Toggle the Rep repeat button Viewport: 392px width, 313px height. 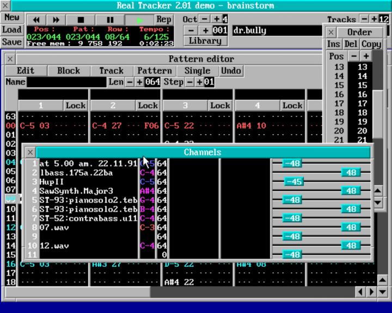pyautogui.click(x=164, y=19)
